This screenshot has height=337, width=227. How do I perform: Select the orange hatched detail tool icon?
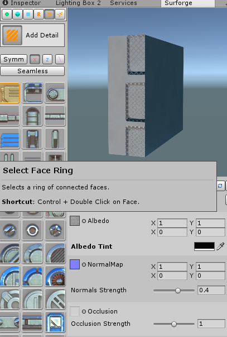(49, 15)
